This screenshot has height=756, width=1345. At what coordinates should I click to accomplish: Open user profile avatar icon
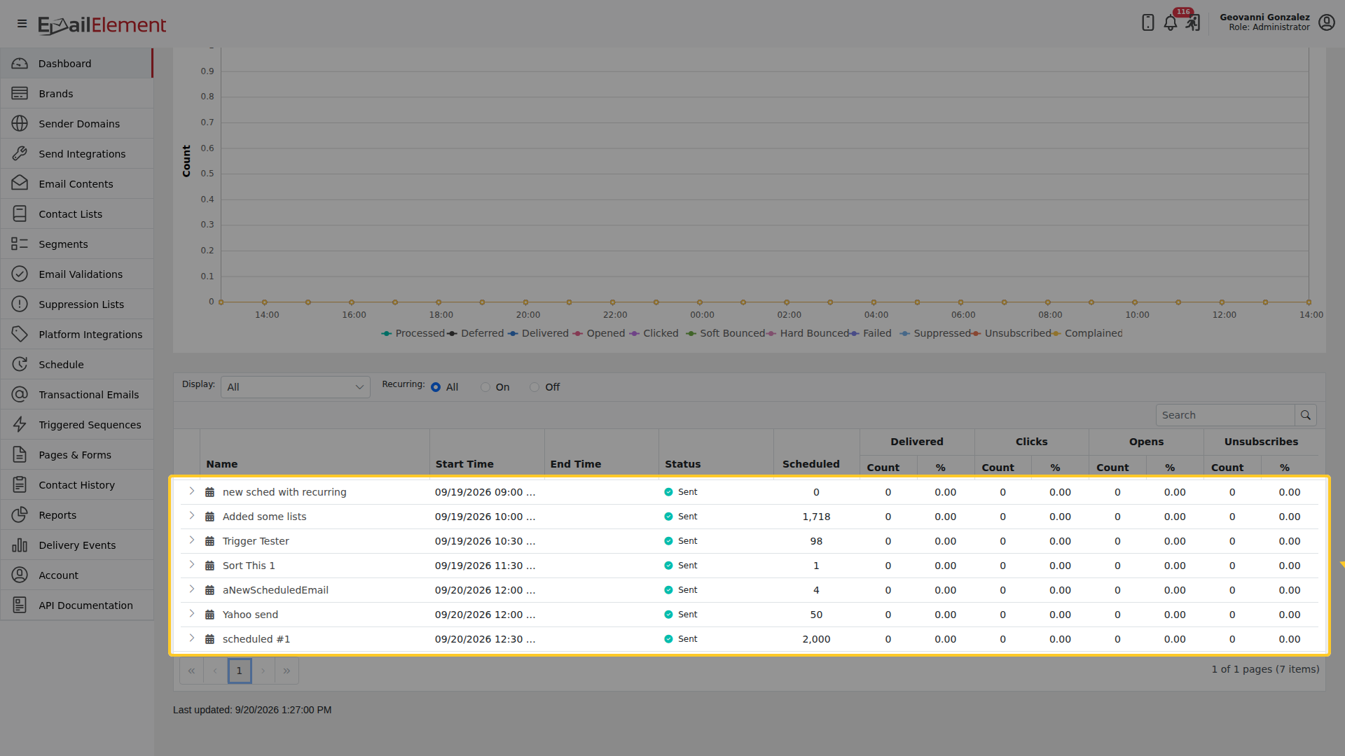click(1326, 22)
